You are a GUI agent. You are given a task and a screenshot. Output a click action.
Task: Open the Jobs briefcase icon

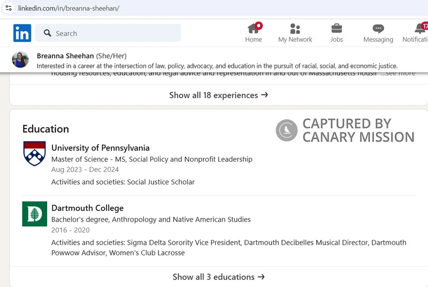pyautogui.click(x=337, y=28)
